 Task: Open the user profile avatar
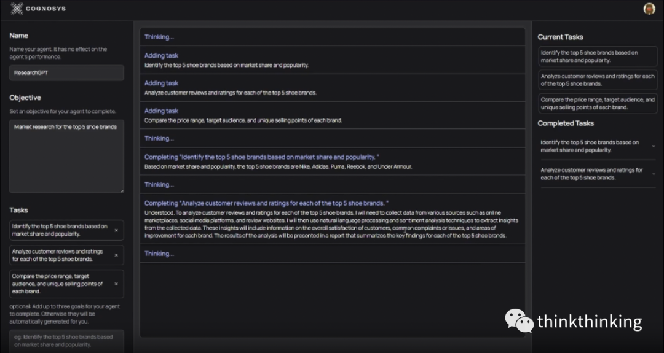click(649, 9)
